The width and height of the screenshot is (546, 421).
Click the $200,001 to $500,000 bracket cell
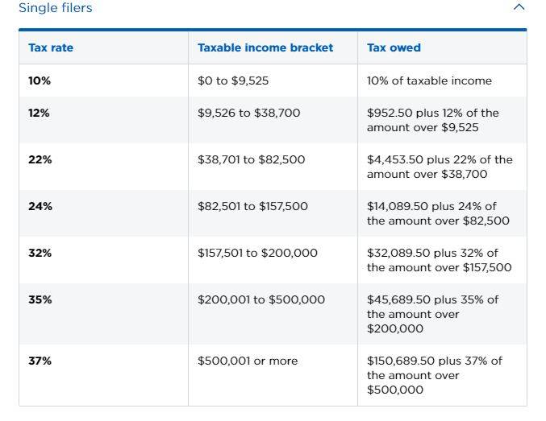click(261, 299)
